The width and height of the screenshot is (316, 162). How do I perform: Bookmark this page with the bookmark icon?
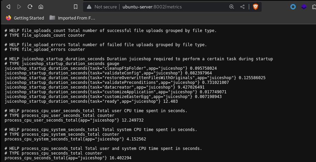76,7
